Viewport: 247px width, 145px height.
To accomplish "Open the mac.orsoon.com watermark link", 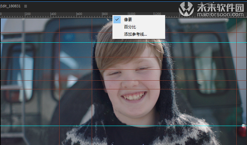I will 220,15.
